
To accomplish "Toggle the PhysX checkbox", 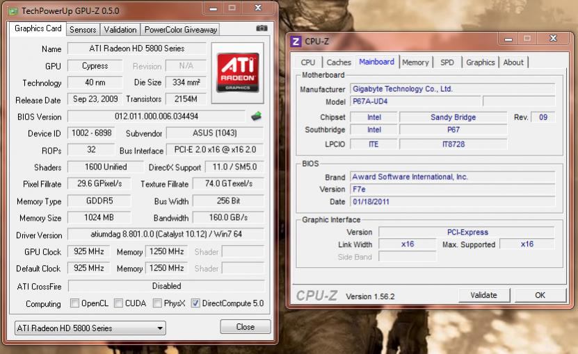I will point(157,303).
